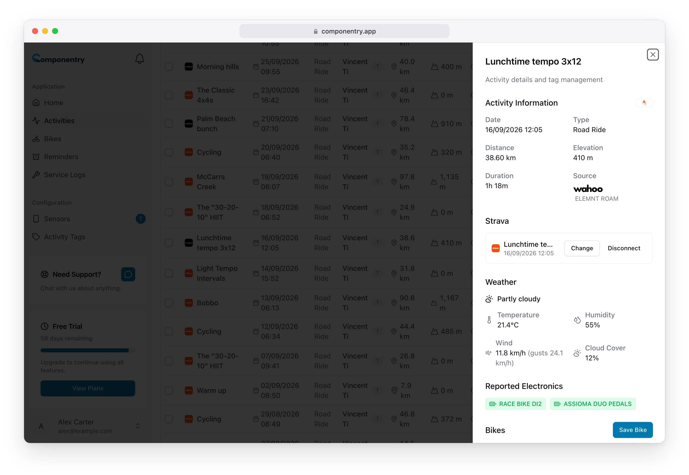
Task: Click the thermometer icon beside Temperature
Action: (x=489, y=320)
